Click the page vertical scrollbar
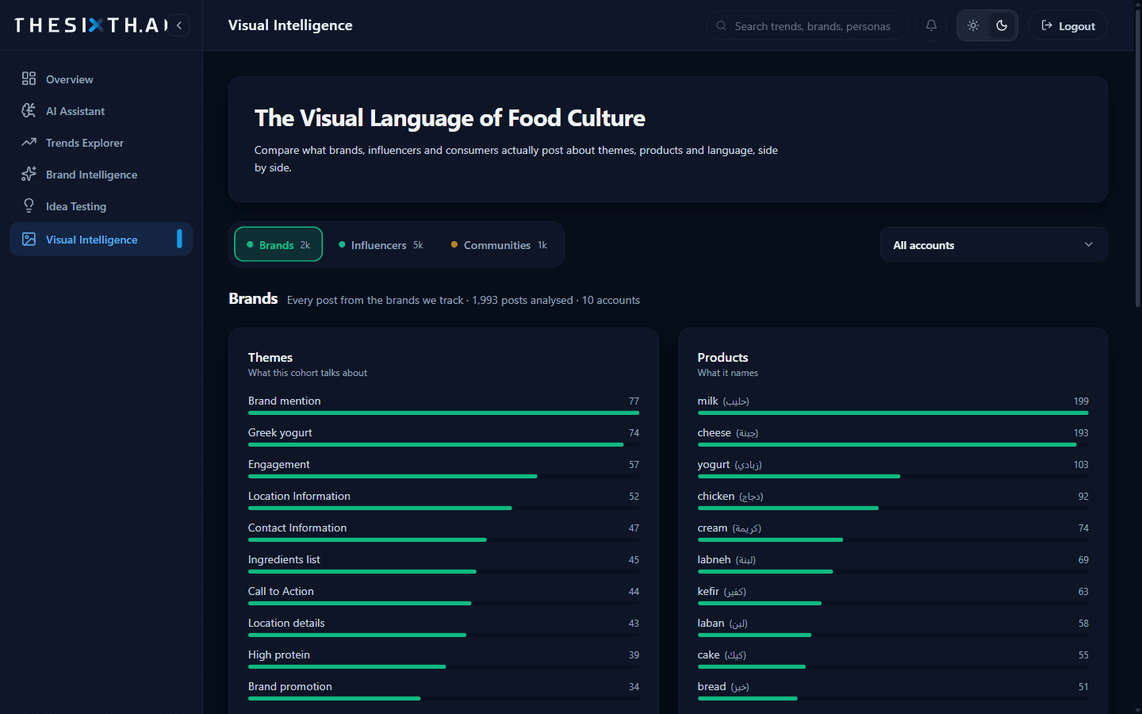 click(x=1137, y=159)
